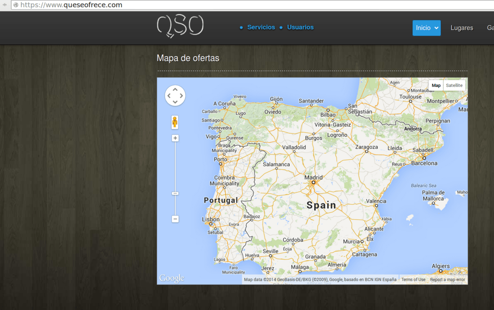This screenshot has width=494, height=310.
Task: Zoom out using the map minus button
Action: 175,219
